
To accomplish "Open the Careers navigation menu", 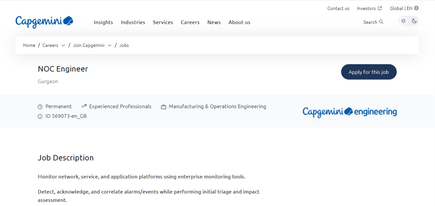I will tap(190, 22).
